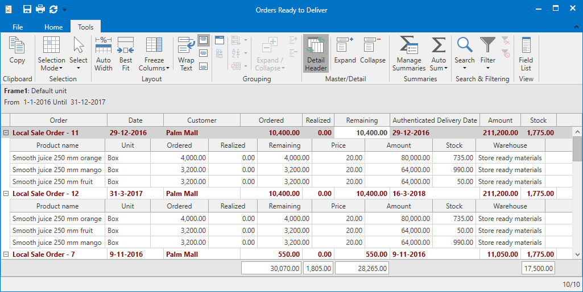Viewport: 583px width, 292px height.
Task: Click the master Amount column header
Action: click(500, 120)
